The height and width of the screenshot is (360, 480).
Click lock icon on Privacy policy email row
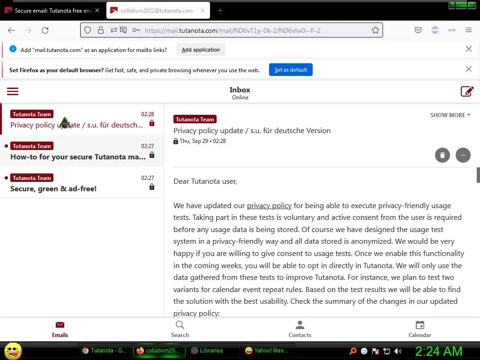[152, 123]
